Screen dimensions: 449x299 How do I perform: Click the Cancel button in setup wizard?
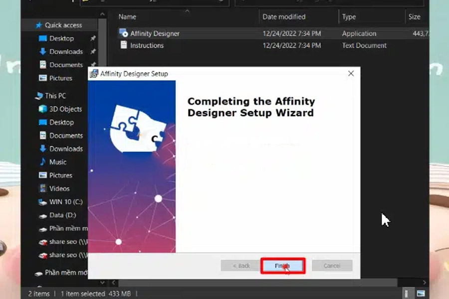[332, 266]
